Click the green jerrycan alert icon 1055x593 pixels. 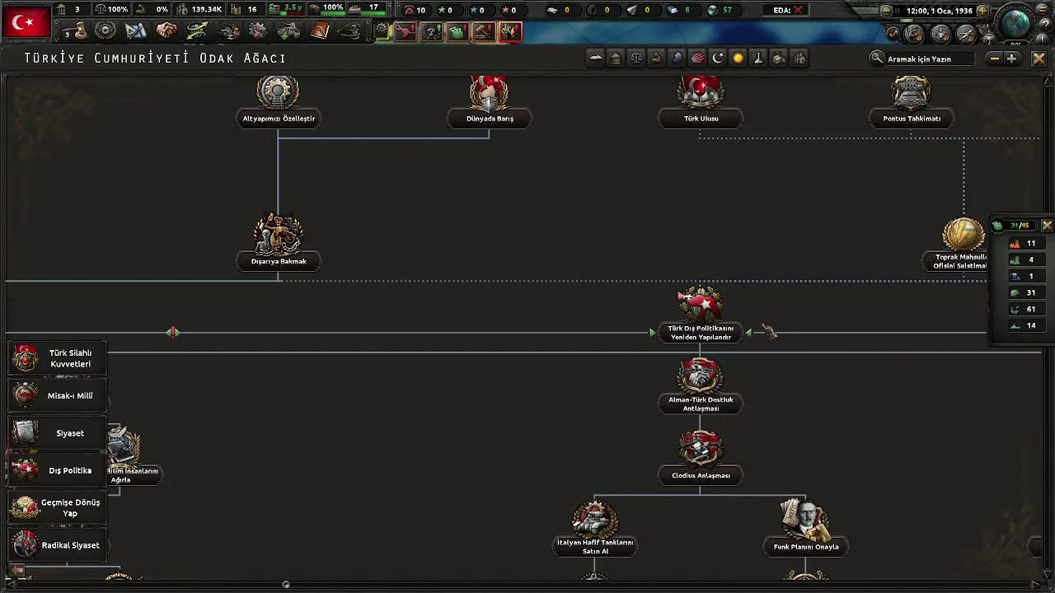457,31
